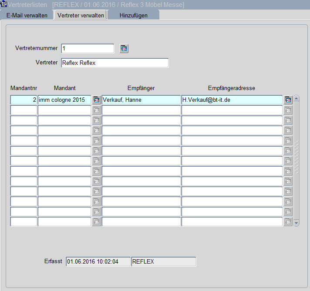Click Mandant lookup icon in last row
The height and width of the screenshot is (291, 310).
pyautogui.click(x=96, y=222)
